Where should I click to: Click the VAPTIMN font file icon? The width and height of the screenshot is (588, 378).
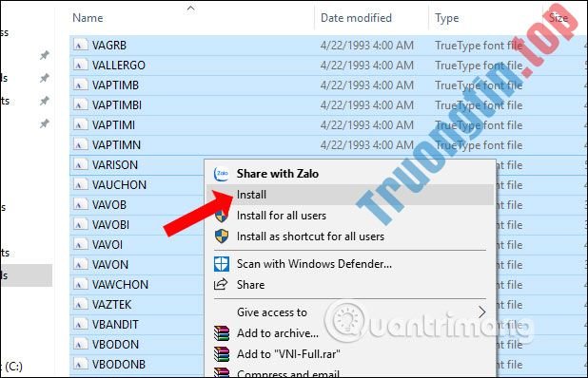(x=80, y=145)
